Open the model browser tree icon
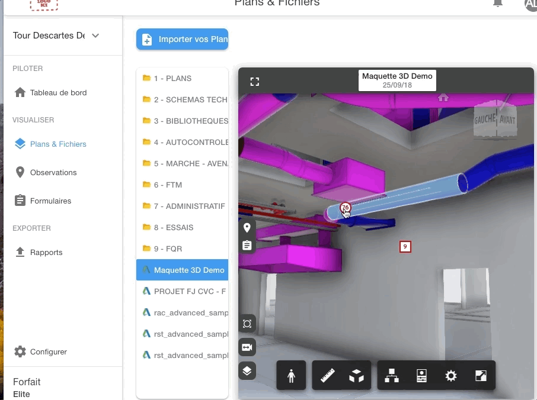This screenshot has height=400, width=537. click(x=391, y=376)
